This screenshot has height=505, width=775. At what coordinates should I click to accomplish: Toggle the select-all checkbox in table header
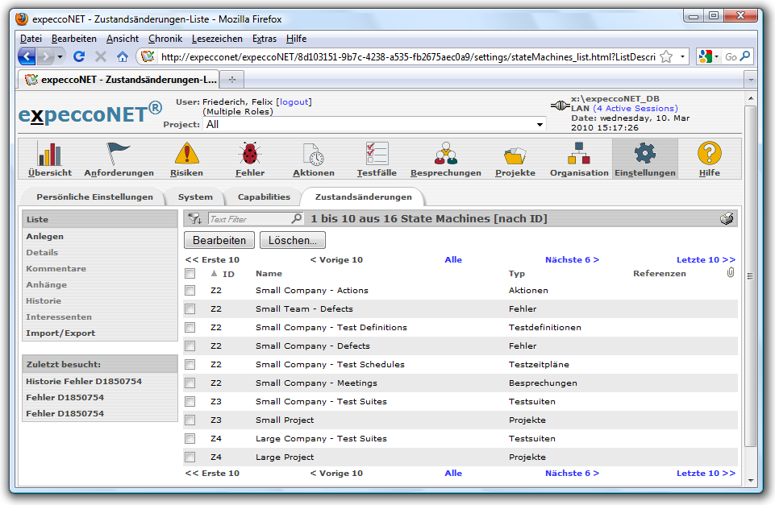coord(190,274)
